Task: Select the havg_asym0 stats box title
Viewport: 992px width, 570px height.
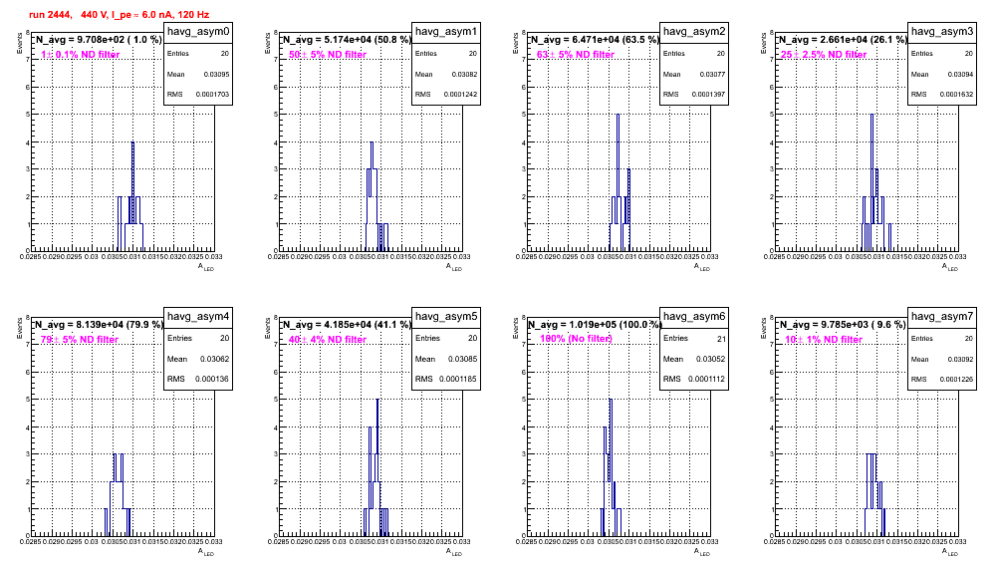Action: pyautogui.click(x=198, y=31)
